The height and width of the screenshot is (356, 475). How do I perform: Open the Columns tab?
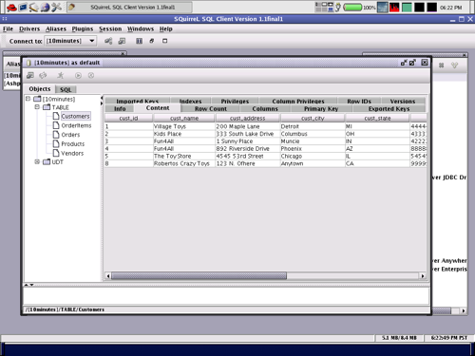pyautogui.click(x=265, y=108)
